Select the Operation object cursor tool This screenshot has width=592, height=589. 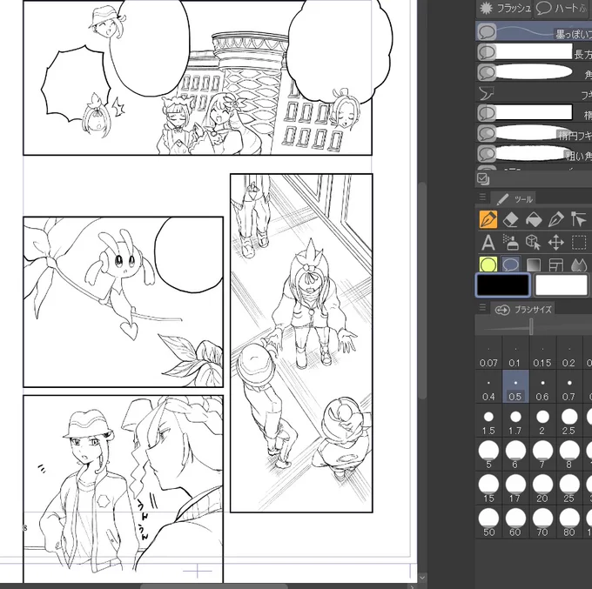pyautogui.click(x=578, y=219)
